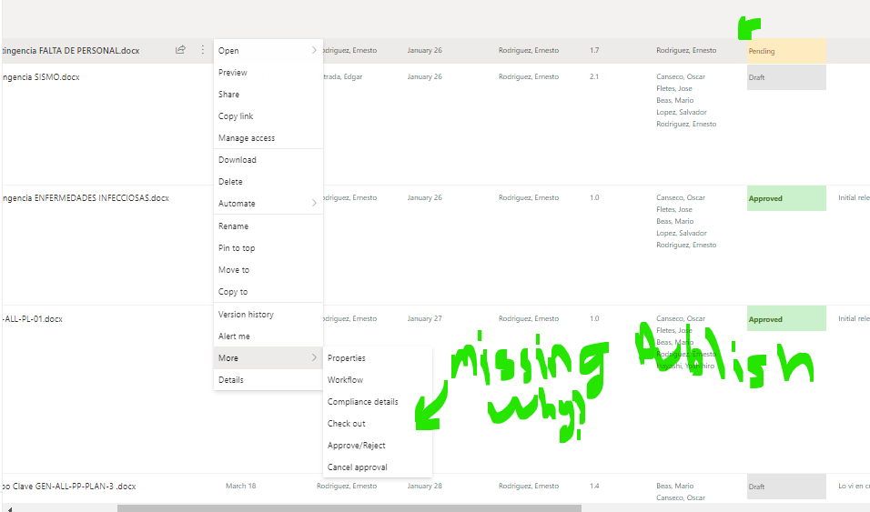This screenshot has width=870, height=512.
Task: Click 'Estrada, Edgar' in SISMO row
Action: click(343, 76)
